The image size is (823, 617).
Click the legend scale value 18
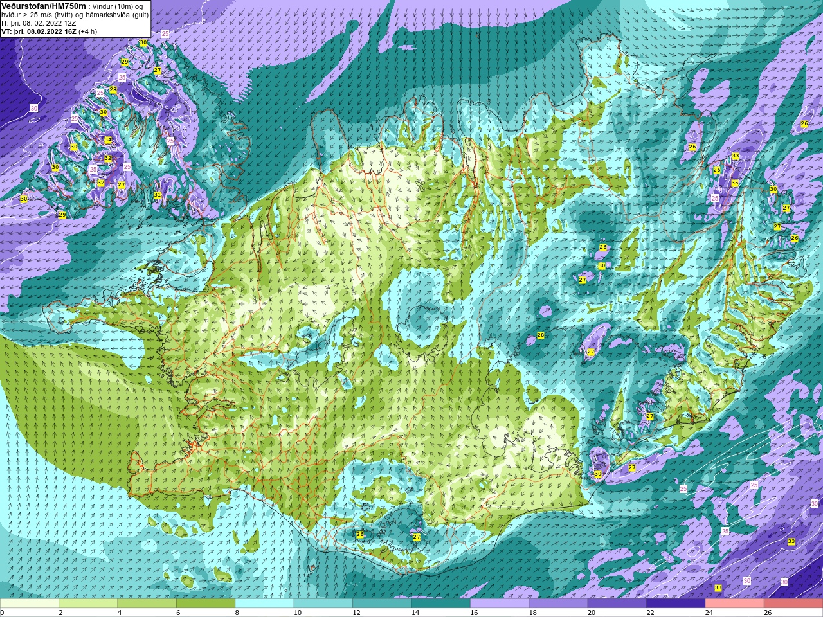coord(532,613)
